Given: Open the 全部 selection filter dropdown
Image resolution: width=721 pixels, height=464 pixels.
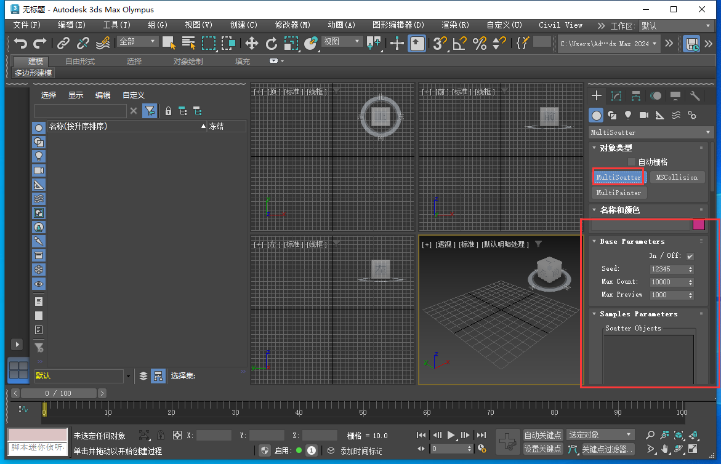Looking at the screenshot, I should 137,41.
